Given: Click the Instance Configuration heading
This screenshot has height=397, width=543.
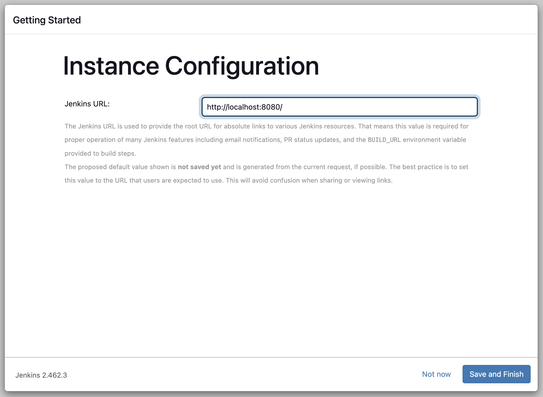Looking at the screenshot, I should click(191, 66).
